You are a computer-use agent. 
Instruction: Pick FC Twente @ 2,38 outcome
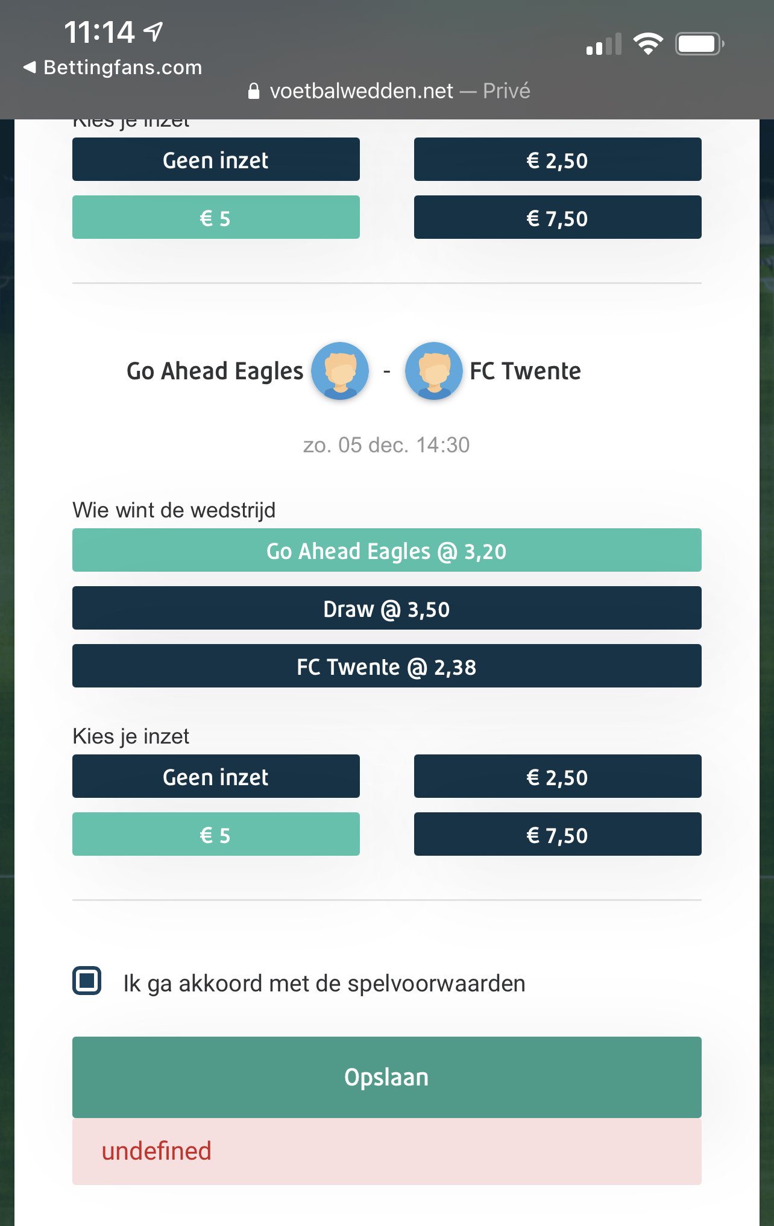click(386, 666)
